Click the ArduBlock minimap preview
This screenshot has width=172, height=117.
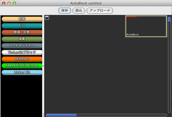146,26
